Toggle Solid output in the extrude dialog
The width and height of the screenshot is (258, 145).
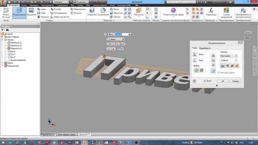coord(196,70)
